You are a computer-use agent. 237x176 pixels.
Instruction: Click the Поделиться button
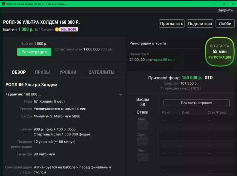pyautogui.click(x=200, y=23)
